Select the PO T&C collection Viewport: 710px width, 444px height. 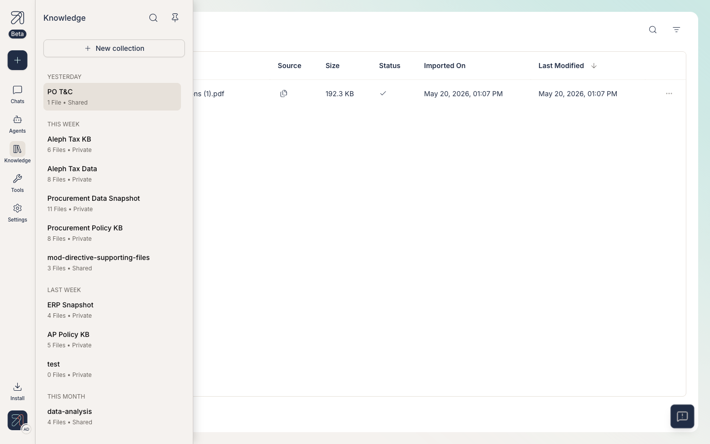112,97
